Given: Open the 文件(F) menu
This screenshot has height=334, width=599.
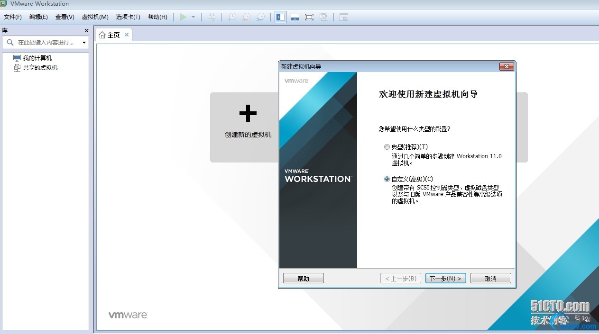Looking at the screenshot, I should [13, 17].
